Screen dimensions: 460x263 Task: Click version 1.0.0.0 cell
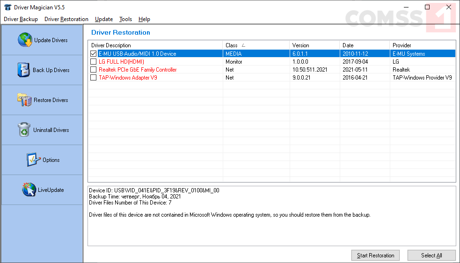pyautogui.click(x=300, y=62)
